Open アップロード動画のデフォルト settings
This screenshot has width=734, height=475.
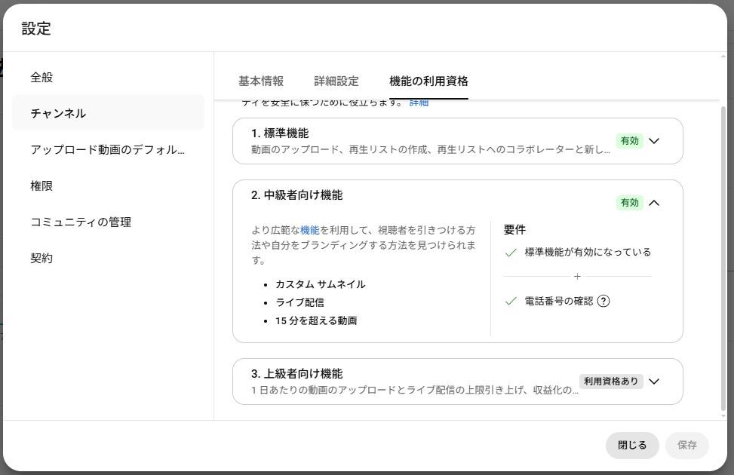107,149
